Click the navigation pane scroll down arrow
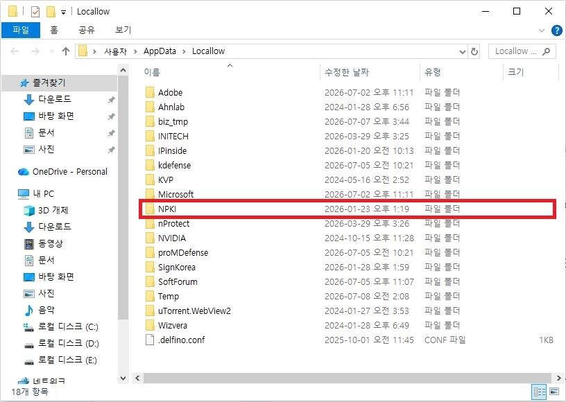This screenshot has height=402, width=566. coord(123,378)
